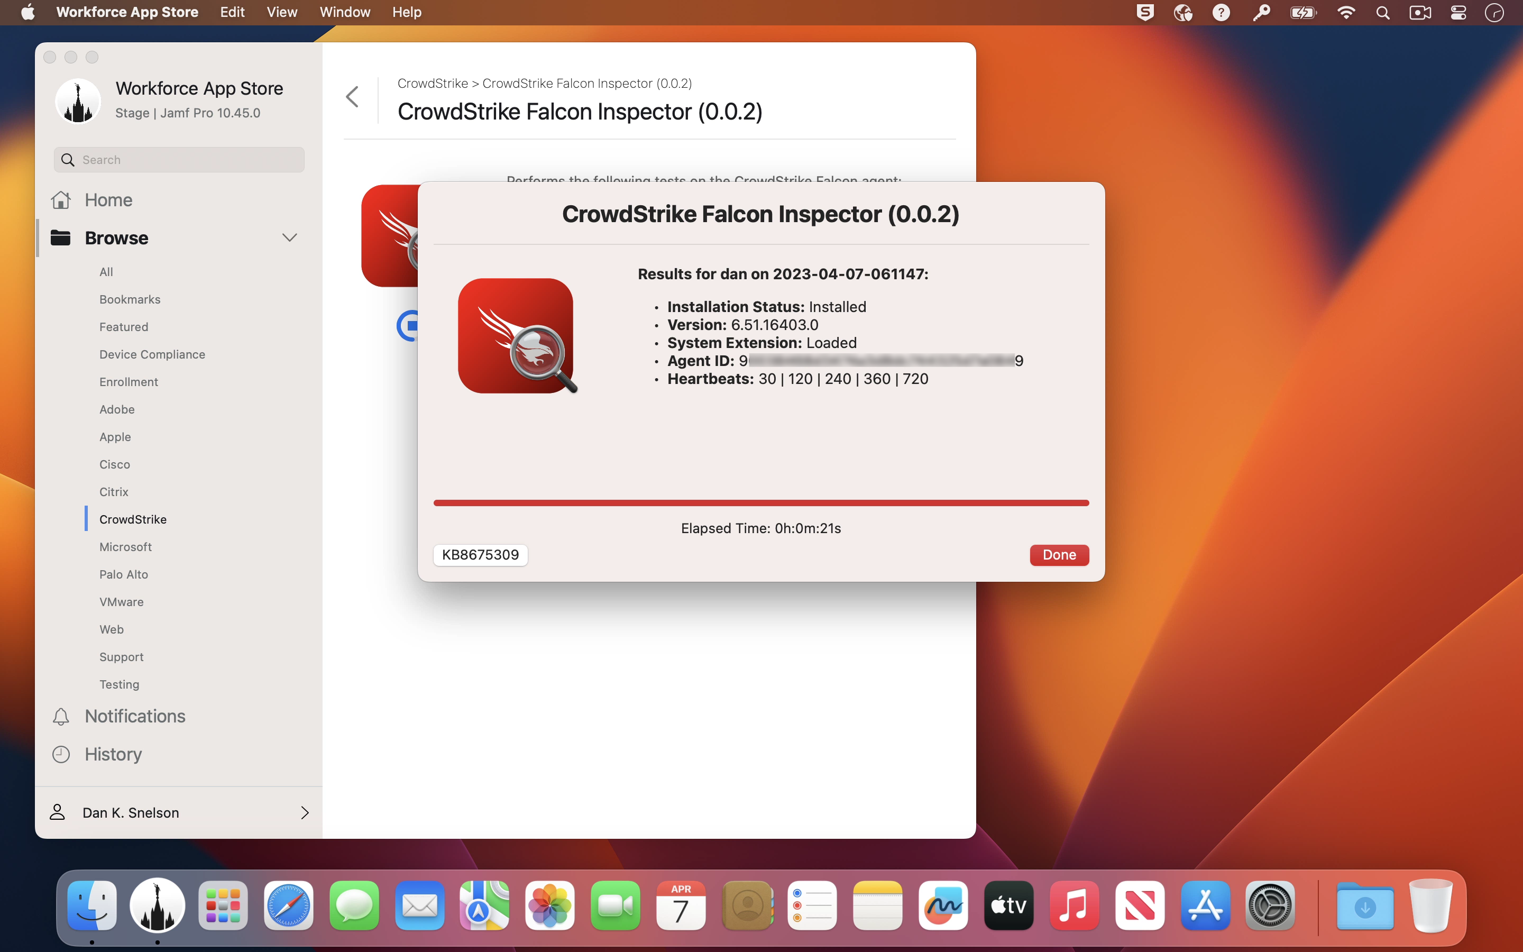This screenshot has height=952, width=1523.
Task: Click the Falcon Inspector icon in the dialog
Action: click(x=517, y=336)
